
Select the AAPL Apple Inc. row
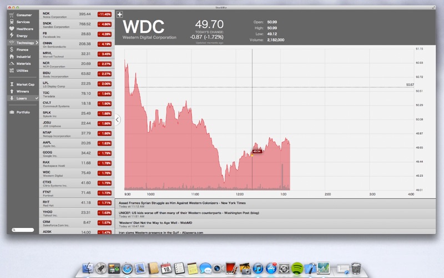77,143
